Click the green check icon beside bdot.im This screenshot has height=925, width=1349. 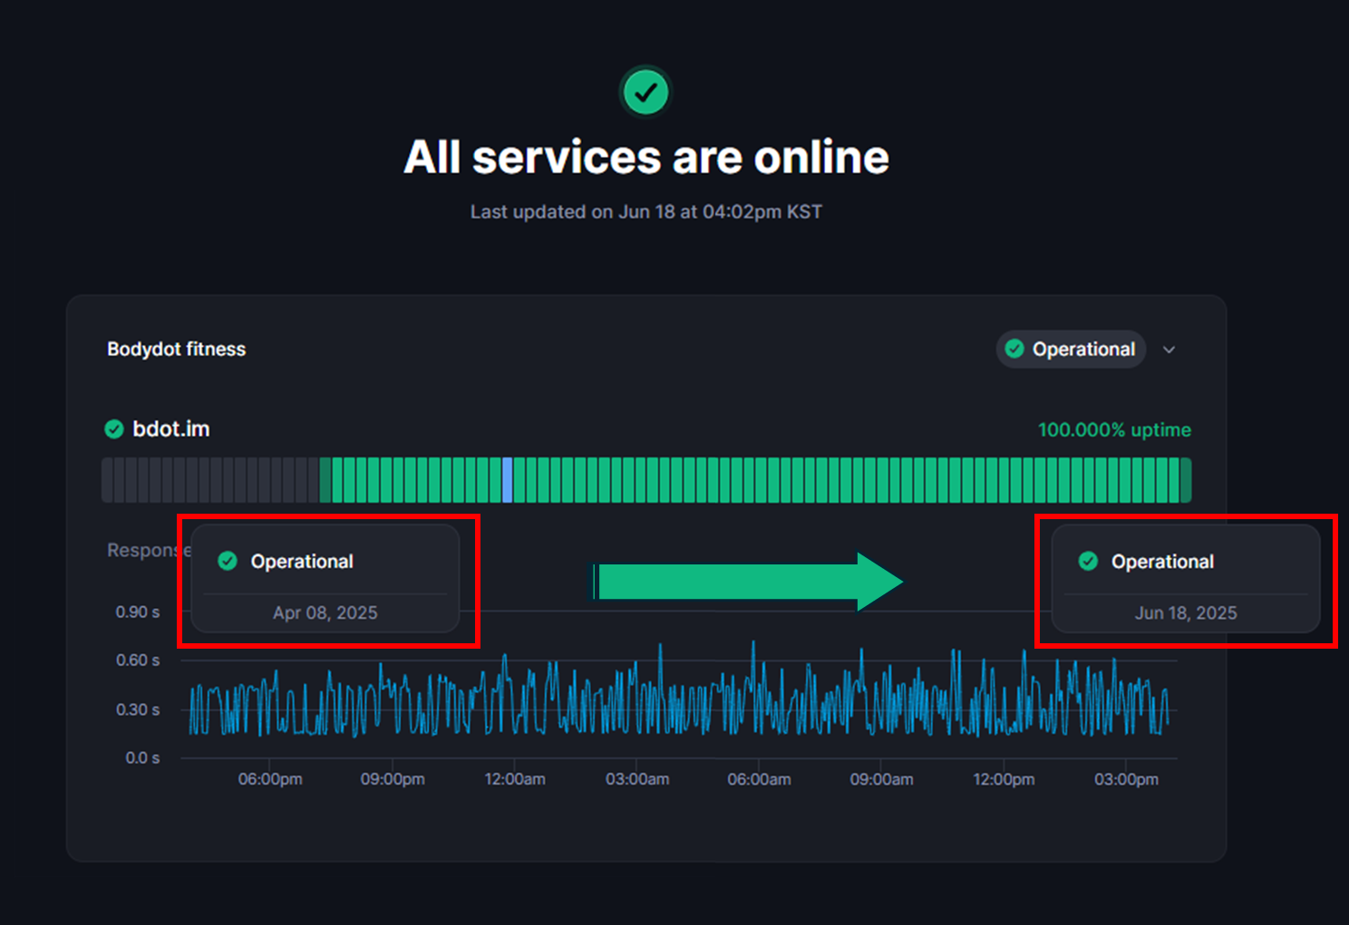coord(114,429)
